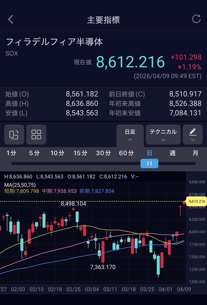The height and width of the screenshot is (305, 207).
Task: Click the current value 8,612.216
Action: (x=130, y=62)
